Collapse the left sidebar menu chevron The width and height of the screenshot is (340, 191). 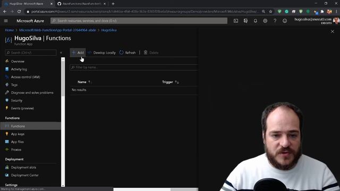[61, 53]
